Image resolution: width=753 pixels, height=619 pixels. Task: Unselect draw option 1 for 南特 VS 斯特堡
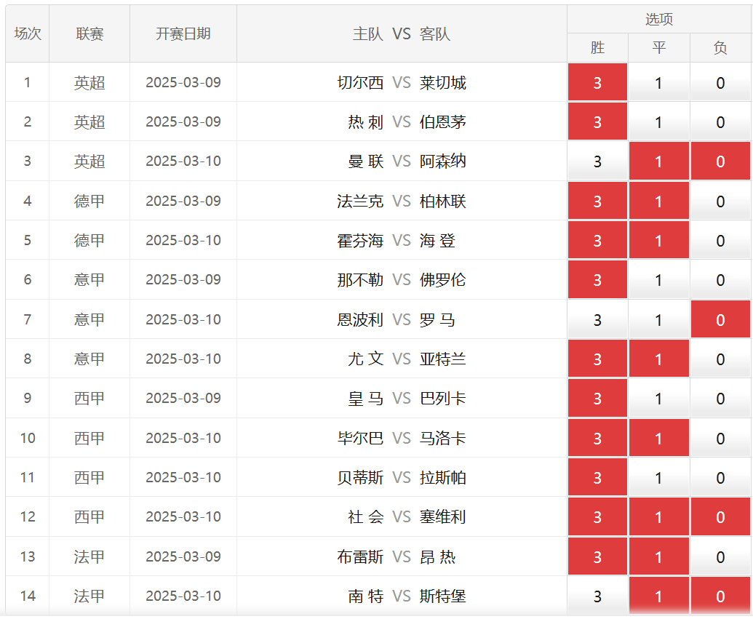click(659, 596)
